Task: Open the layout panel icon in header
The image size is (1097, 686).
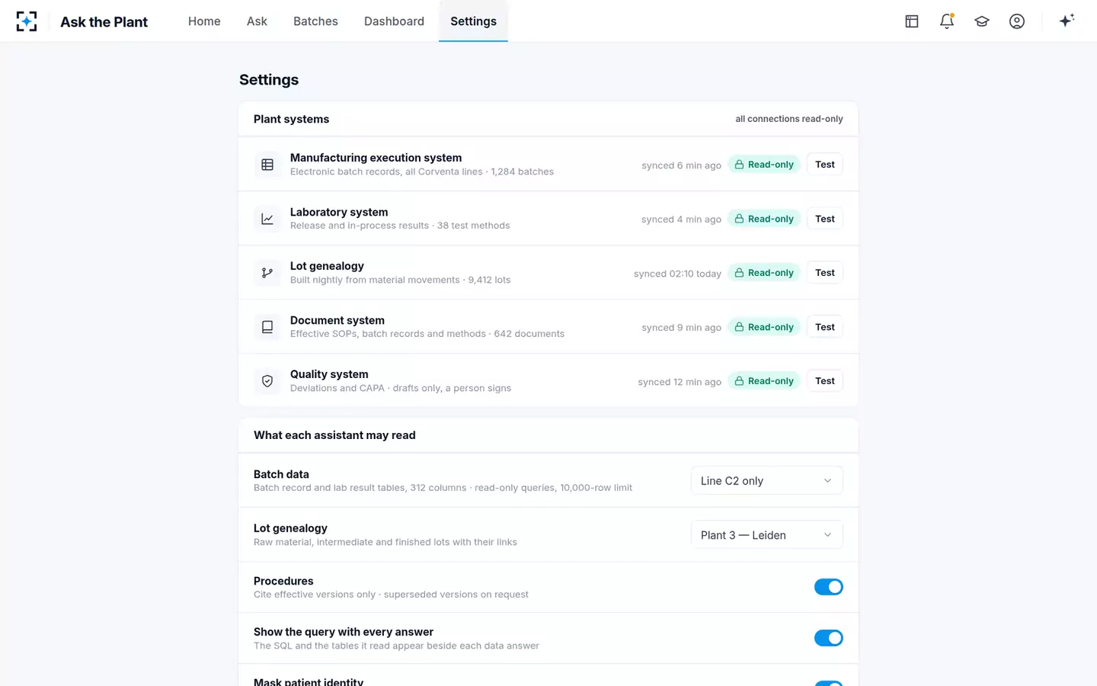Action: tap(912, 21)
